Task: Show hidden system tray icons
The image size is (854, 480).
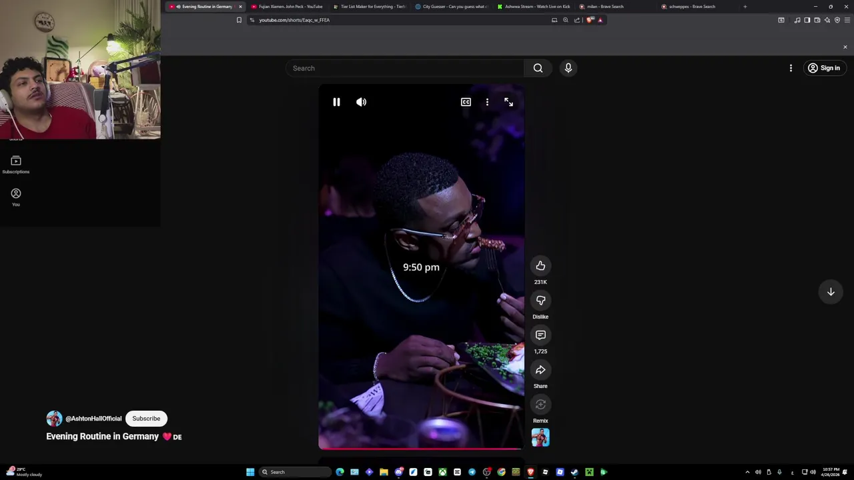Action: (x=747, y=472)
